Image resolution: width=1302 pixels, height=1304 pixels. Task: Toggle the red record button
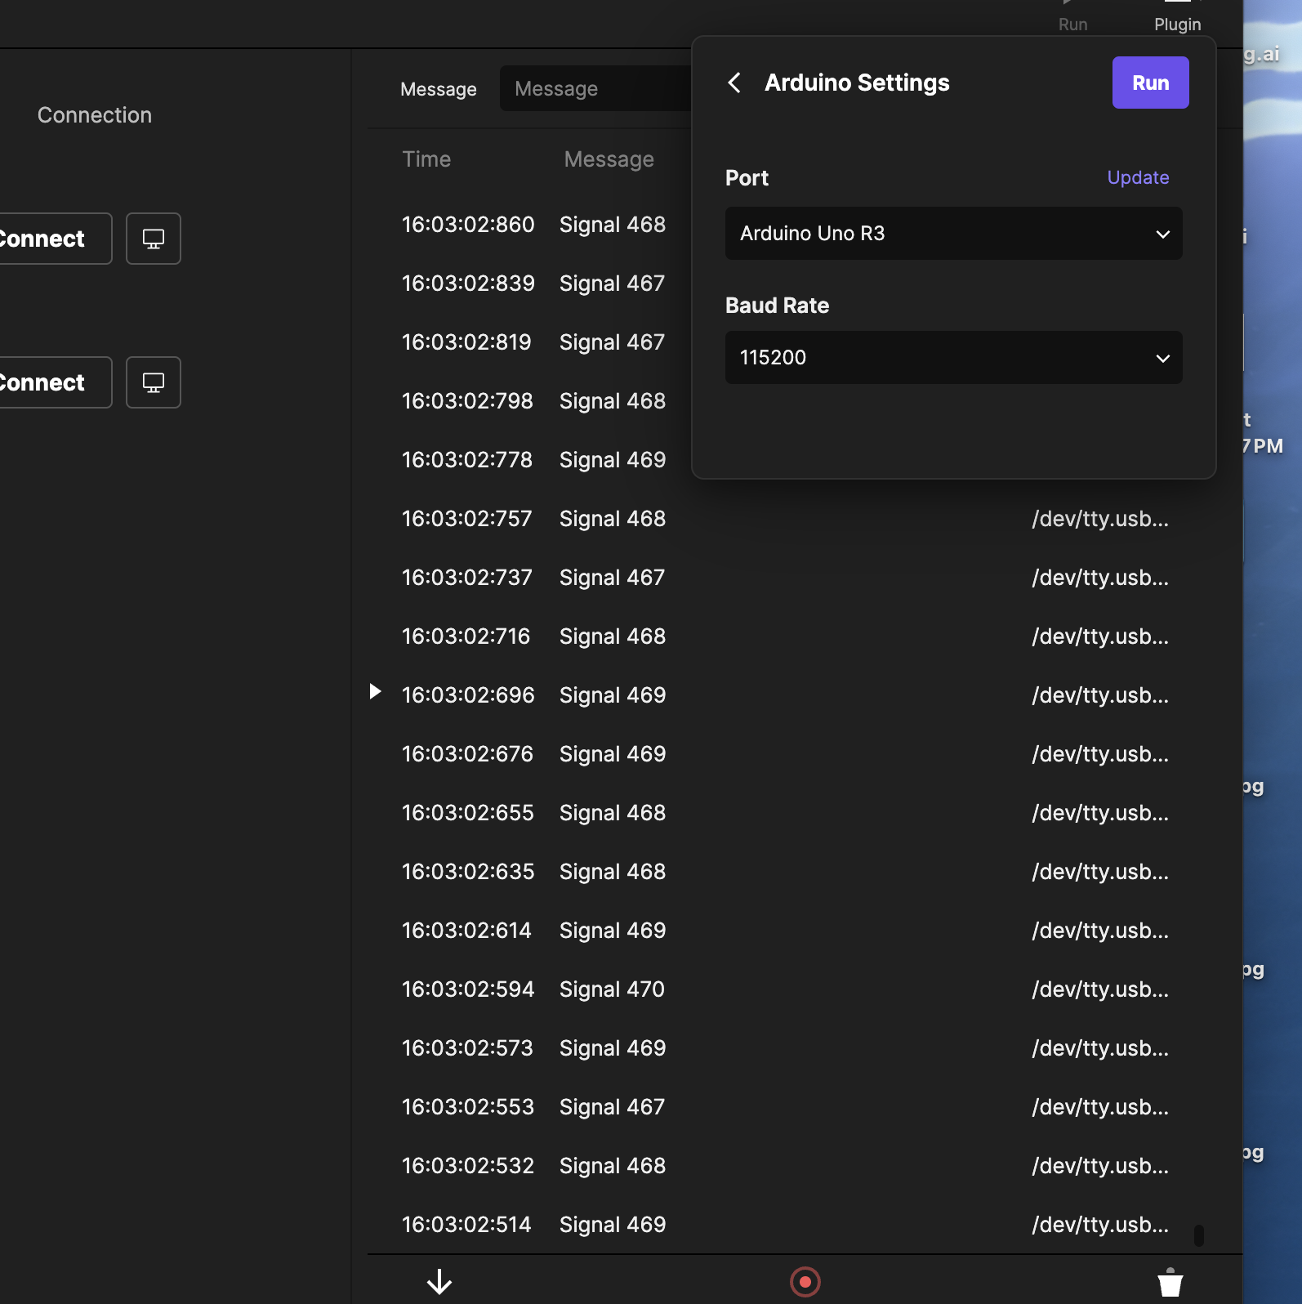click(805, 1281)
